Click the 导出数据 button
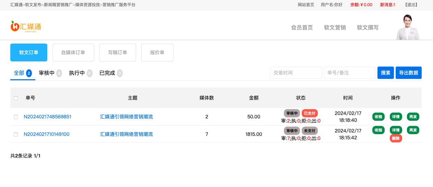This screenshot has height=187, width=433. coord(409,73)
